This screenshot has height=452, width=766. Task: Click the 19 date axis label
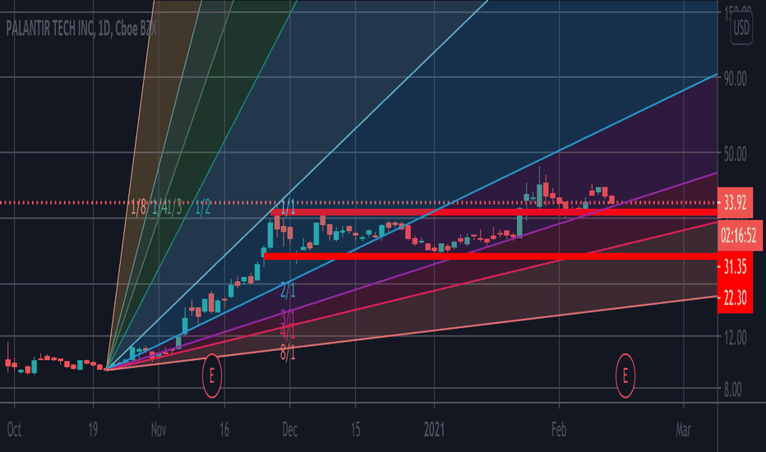pos(94,430)
